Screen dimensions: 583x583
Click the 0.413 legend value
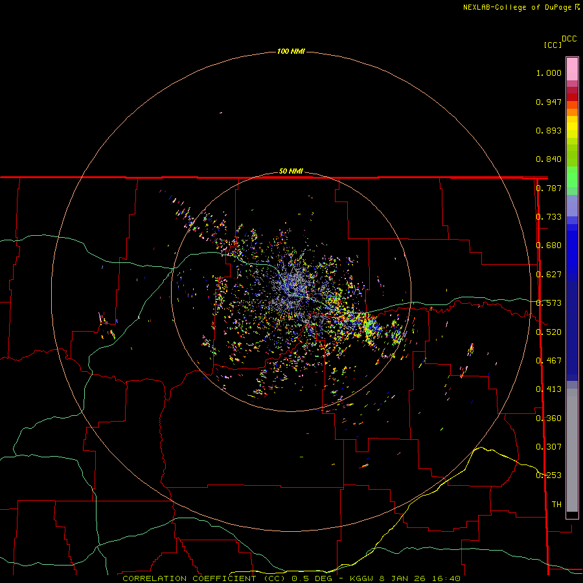click(549, 389)
